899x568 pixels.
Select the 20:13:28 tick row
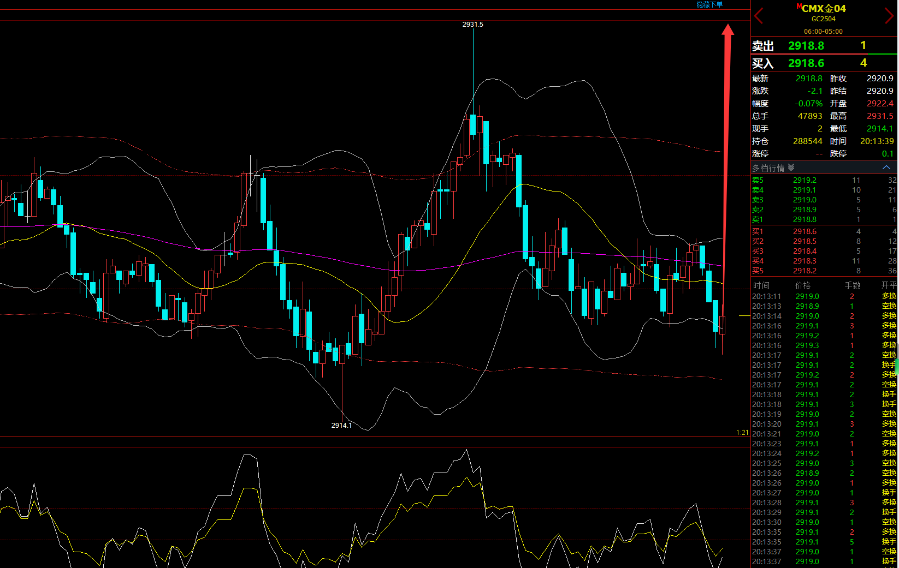pos(824,503)
